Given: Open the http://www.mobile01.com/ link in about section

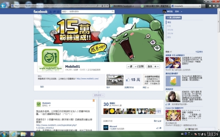Looking at the screenshot, I should [x=88, y=79].
